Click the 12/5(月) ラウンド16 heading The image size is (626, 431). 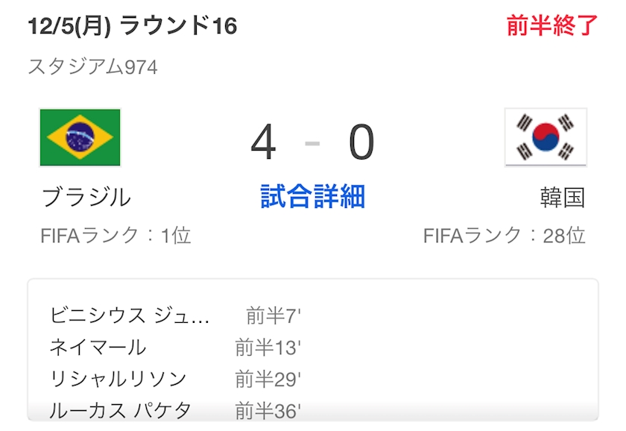[x=132, y=27]
